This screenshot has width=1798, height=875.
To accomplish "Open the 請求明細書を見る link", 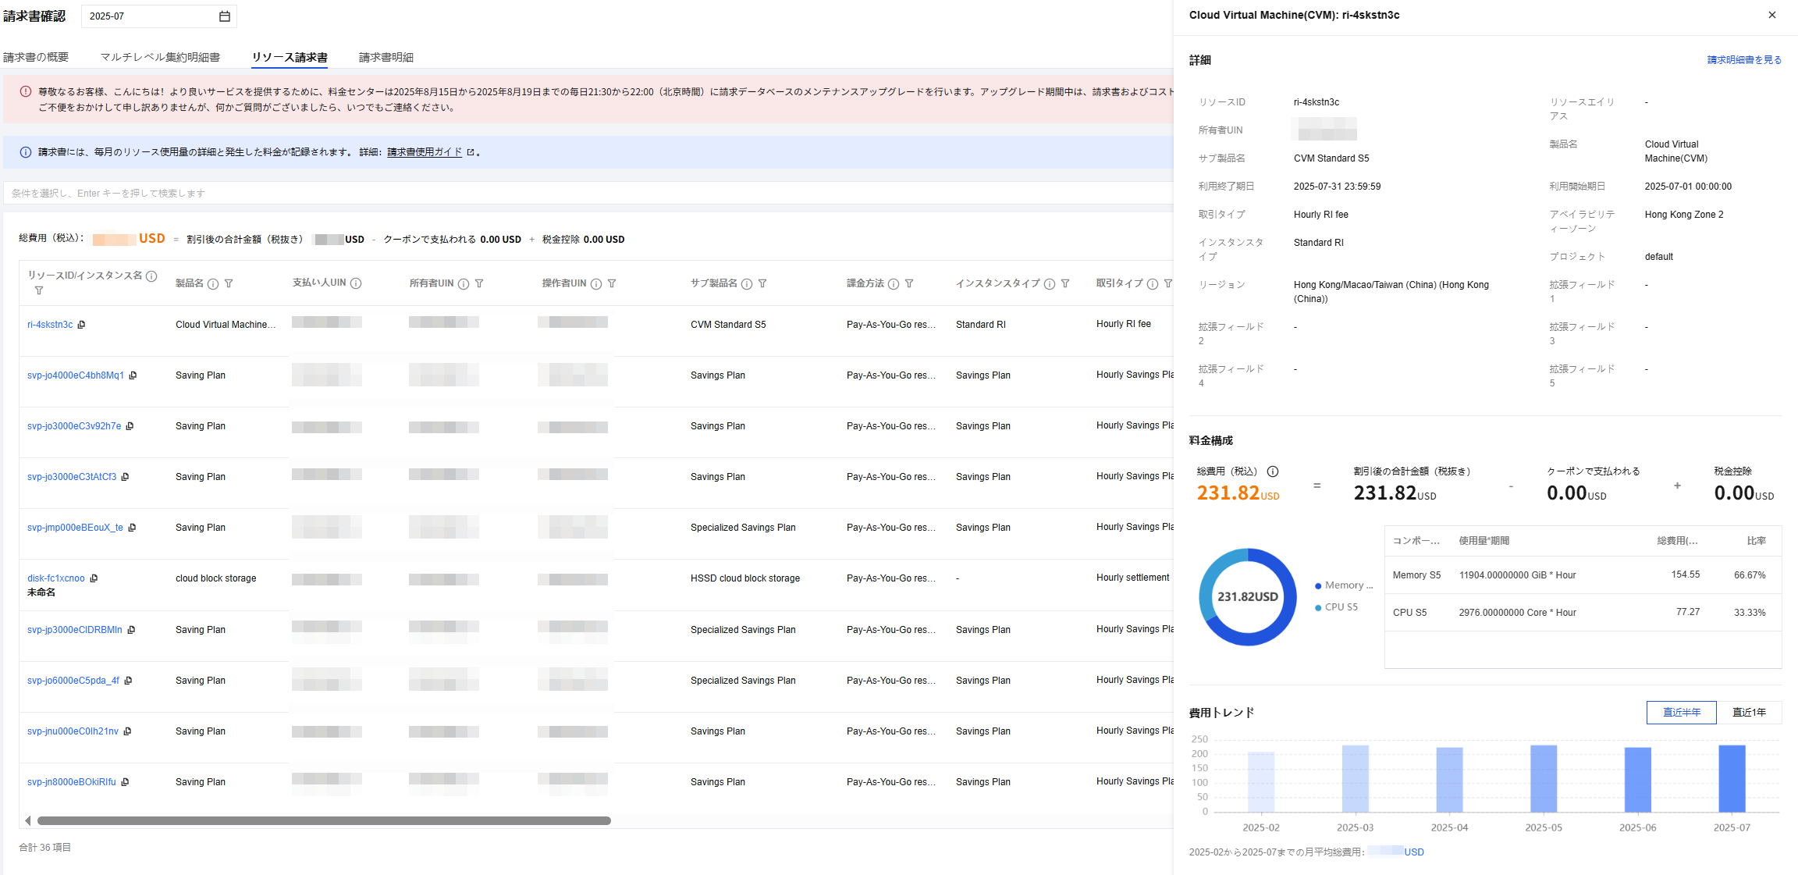I will click(1744, 60).
